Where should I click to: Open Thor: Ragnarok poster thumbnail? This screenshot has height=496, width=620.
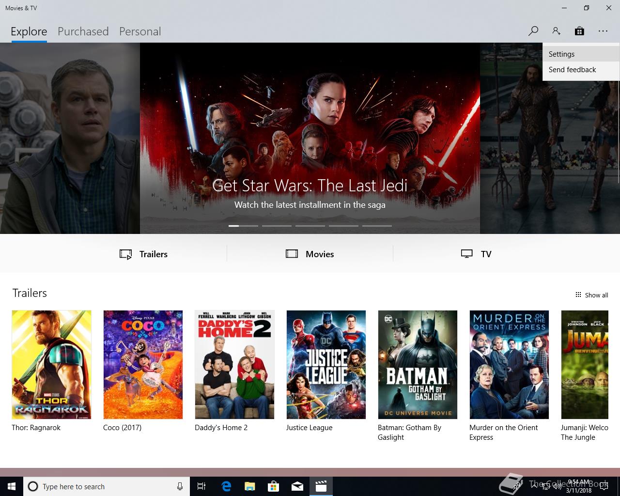tap(51, 365)
